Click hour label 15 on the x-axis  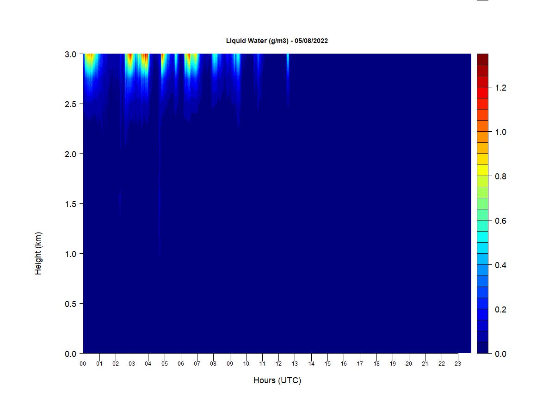tap(327, 364)
